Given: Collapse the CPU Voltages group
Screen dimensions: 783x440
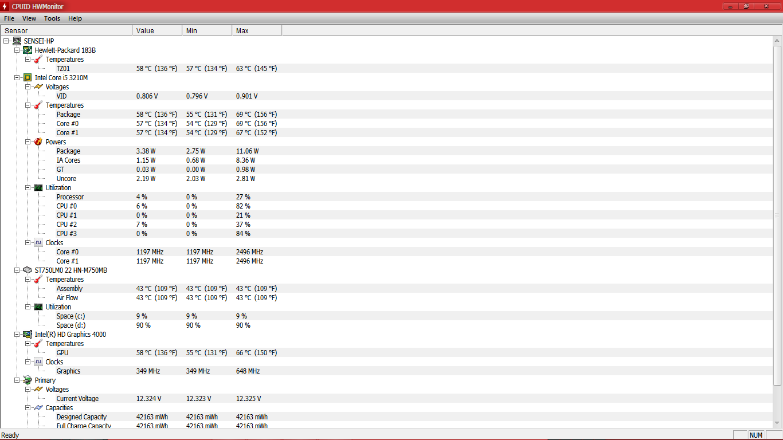Looking at the screenshot, I should coord(28,87).
